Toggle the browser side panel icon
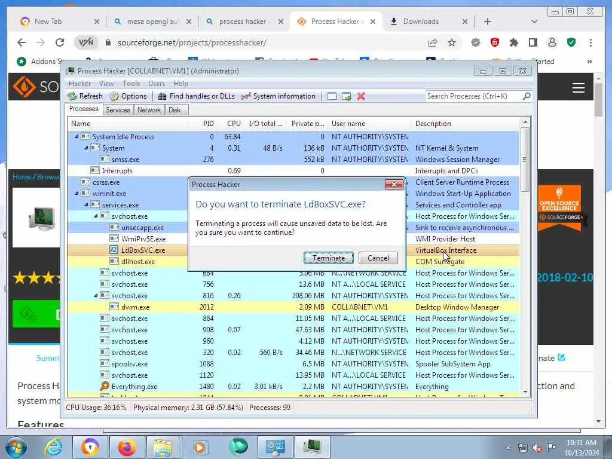Viewport: 612px width, 459px height. coord(533,42)
